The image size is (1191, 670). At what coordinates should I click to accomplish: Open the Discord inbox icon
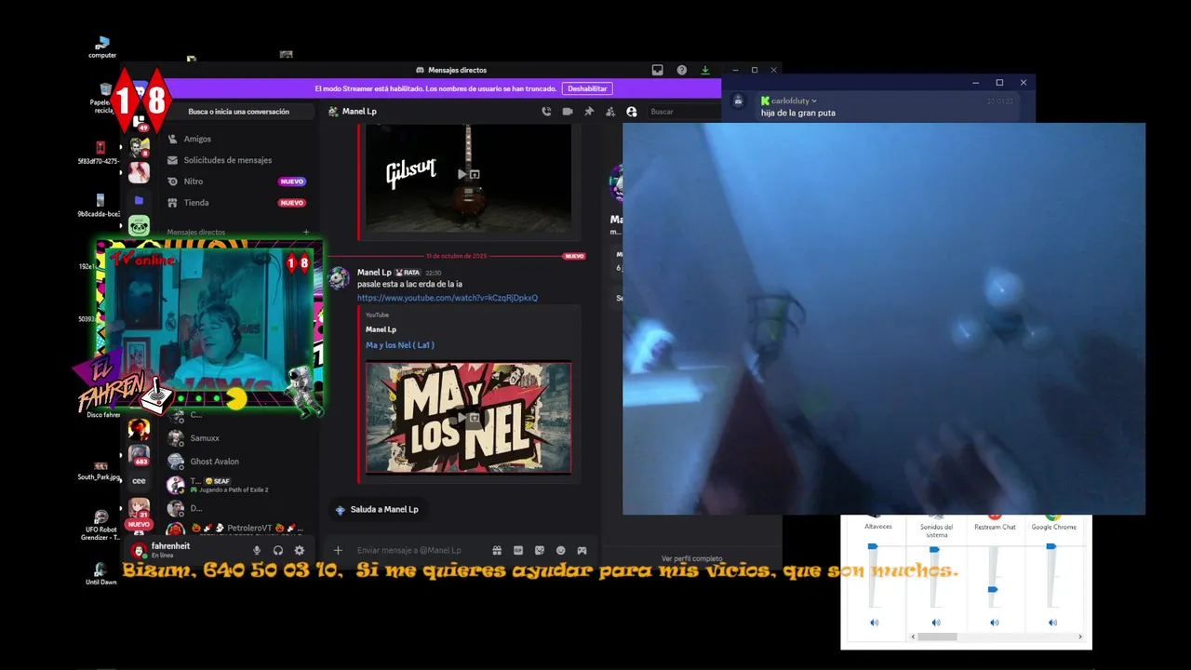(x=657, y=70)
